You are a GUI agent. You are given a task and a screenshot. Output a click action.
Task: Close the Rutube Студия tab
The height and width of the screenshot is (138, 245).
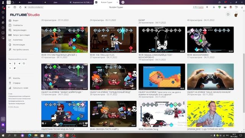[118, 2]
